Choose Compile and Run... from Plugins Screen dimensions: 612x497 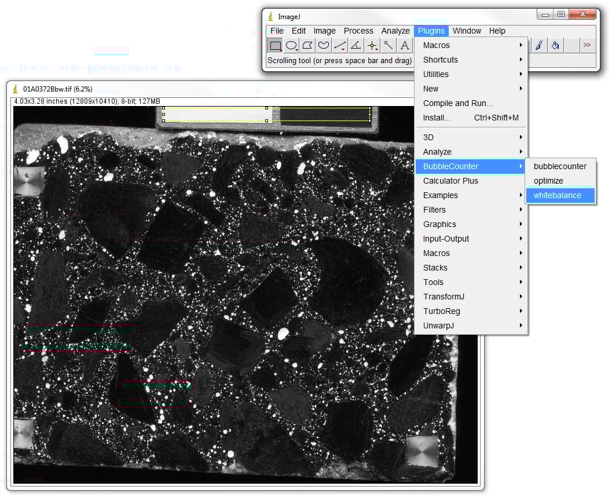pos(458,103)
